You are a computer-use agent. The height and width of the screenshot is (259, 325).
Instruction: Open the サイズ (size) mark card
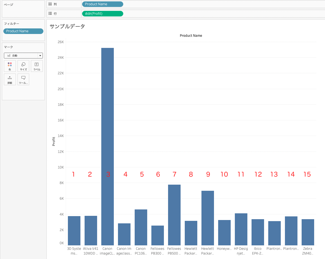coord(23,66)
